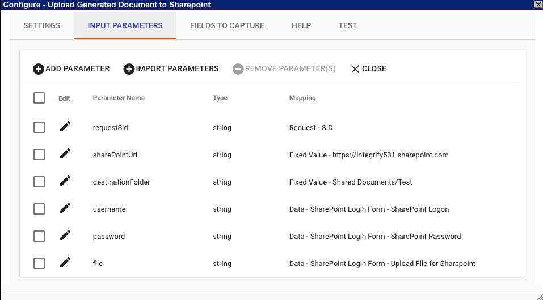Toggle the select-all header checkbox
543x300 pixels.
tap(39, 98)
